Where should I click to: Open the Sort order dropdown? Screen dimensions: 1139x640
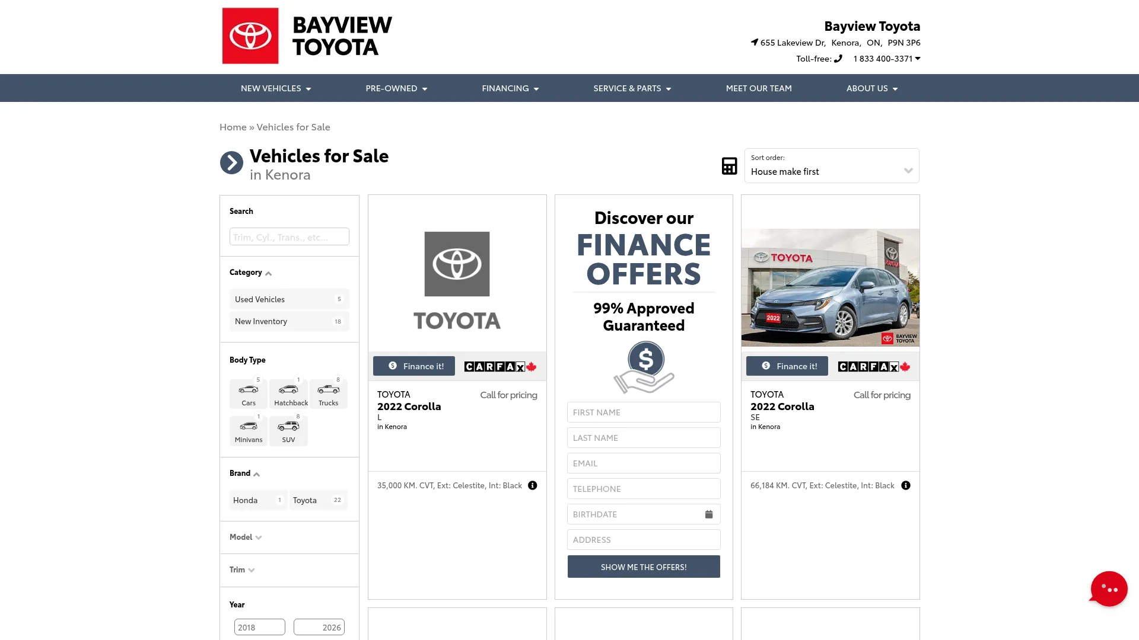[x=832, y=165]
